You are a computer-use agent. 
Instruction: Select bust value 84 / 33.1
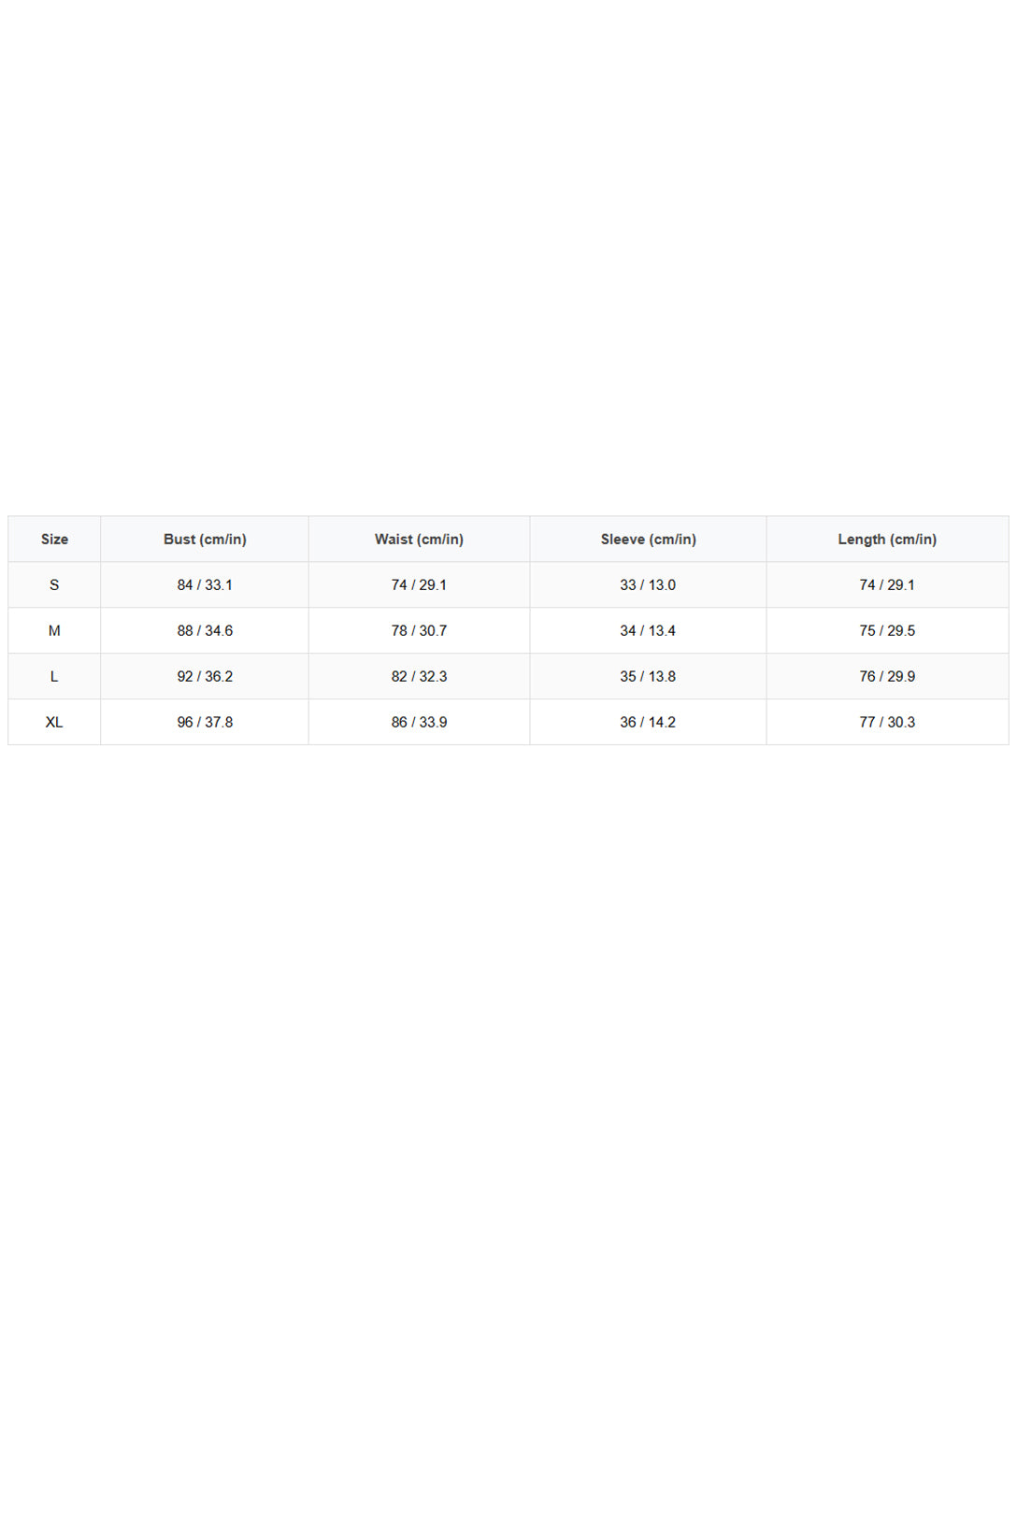(x=205, y=584)
